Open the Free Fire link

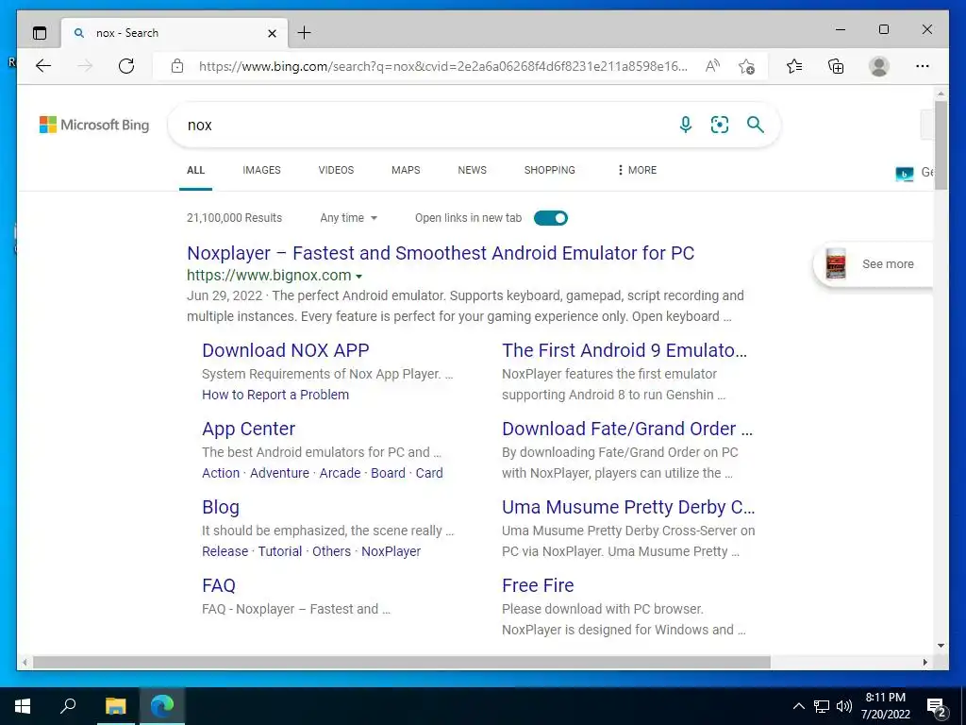pyautogui.click(x=538, y=585)
